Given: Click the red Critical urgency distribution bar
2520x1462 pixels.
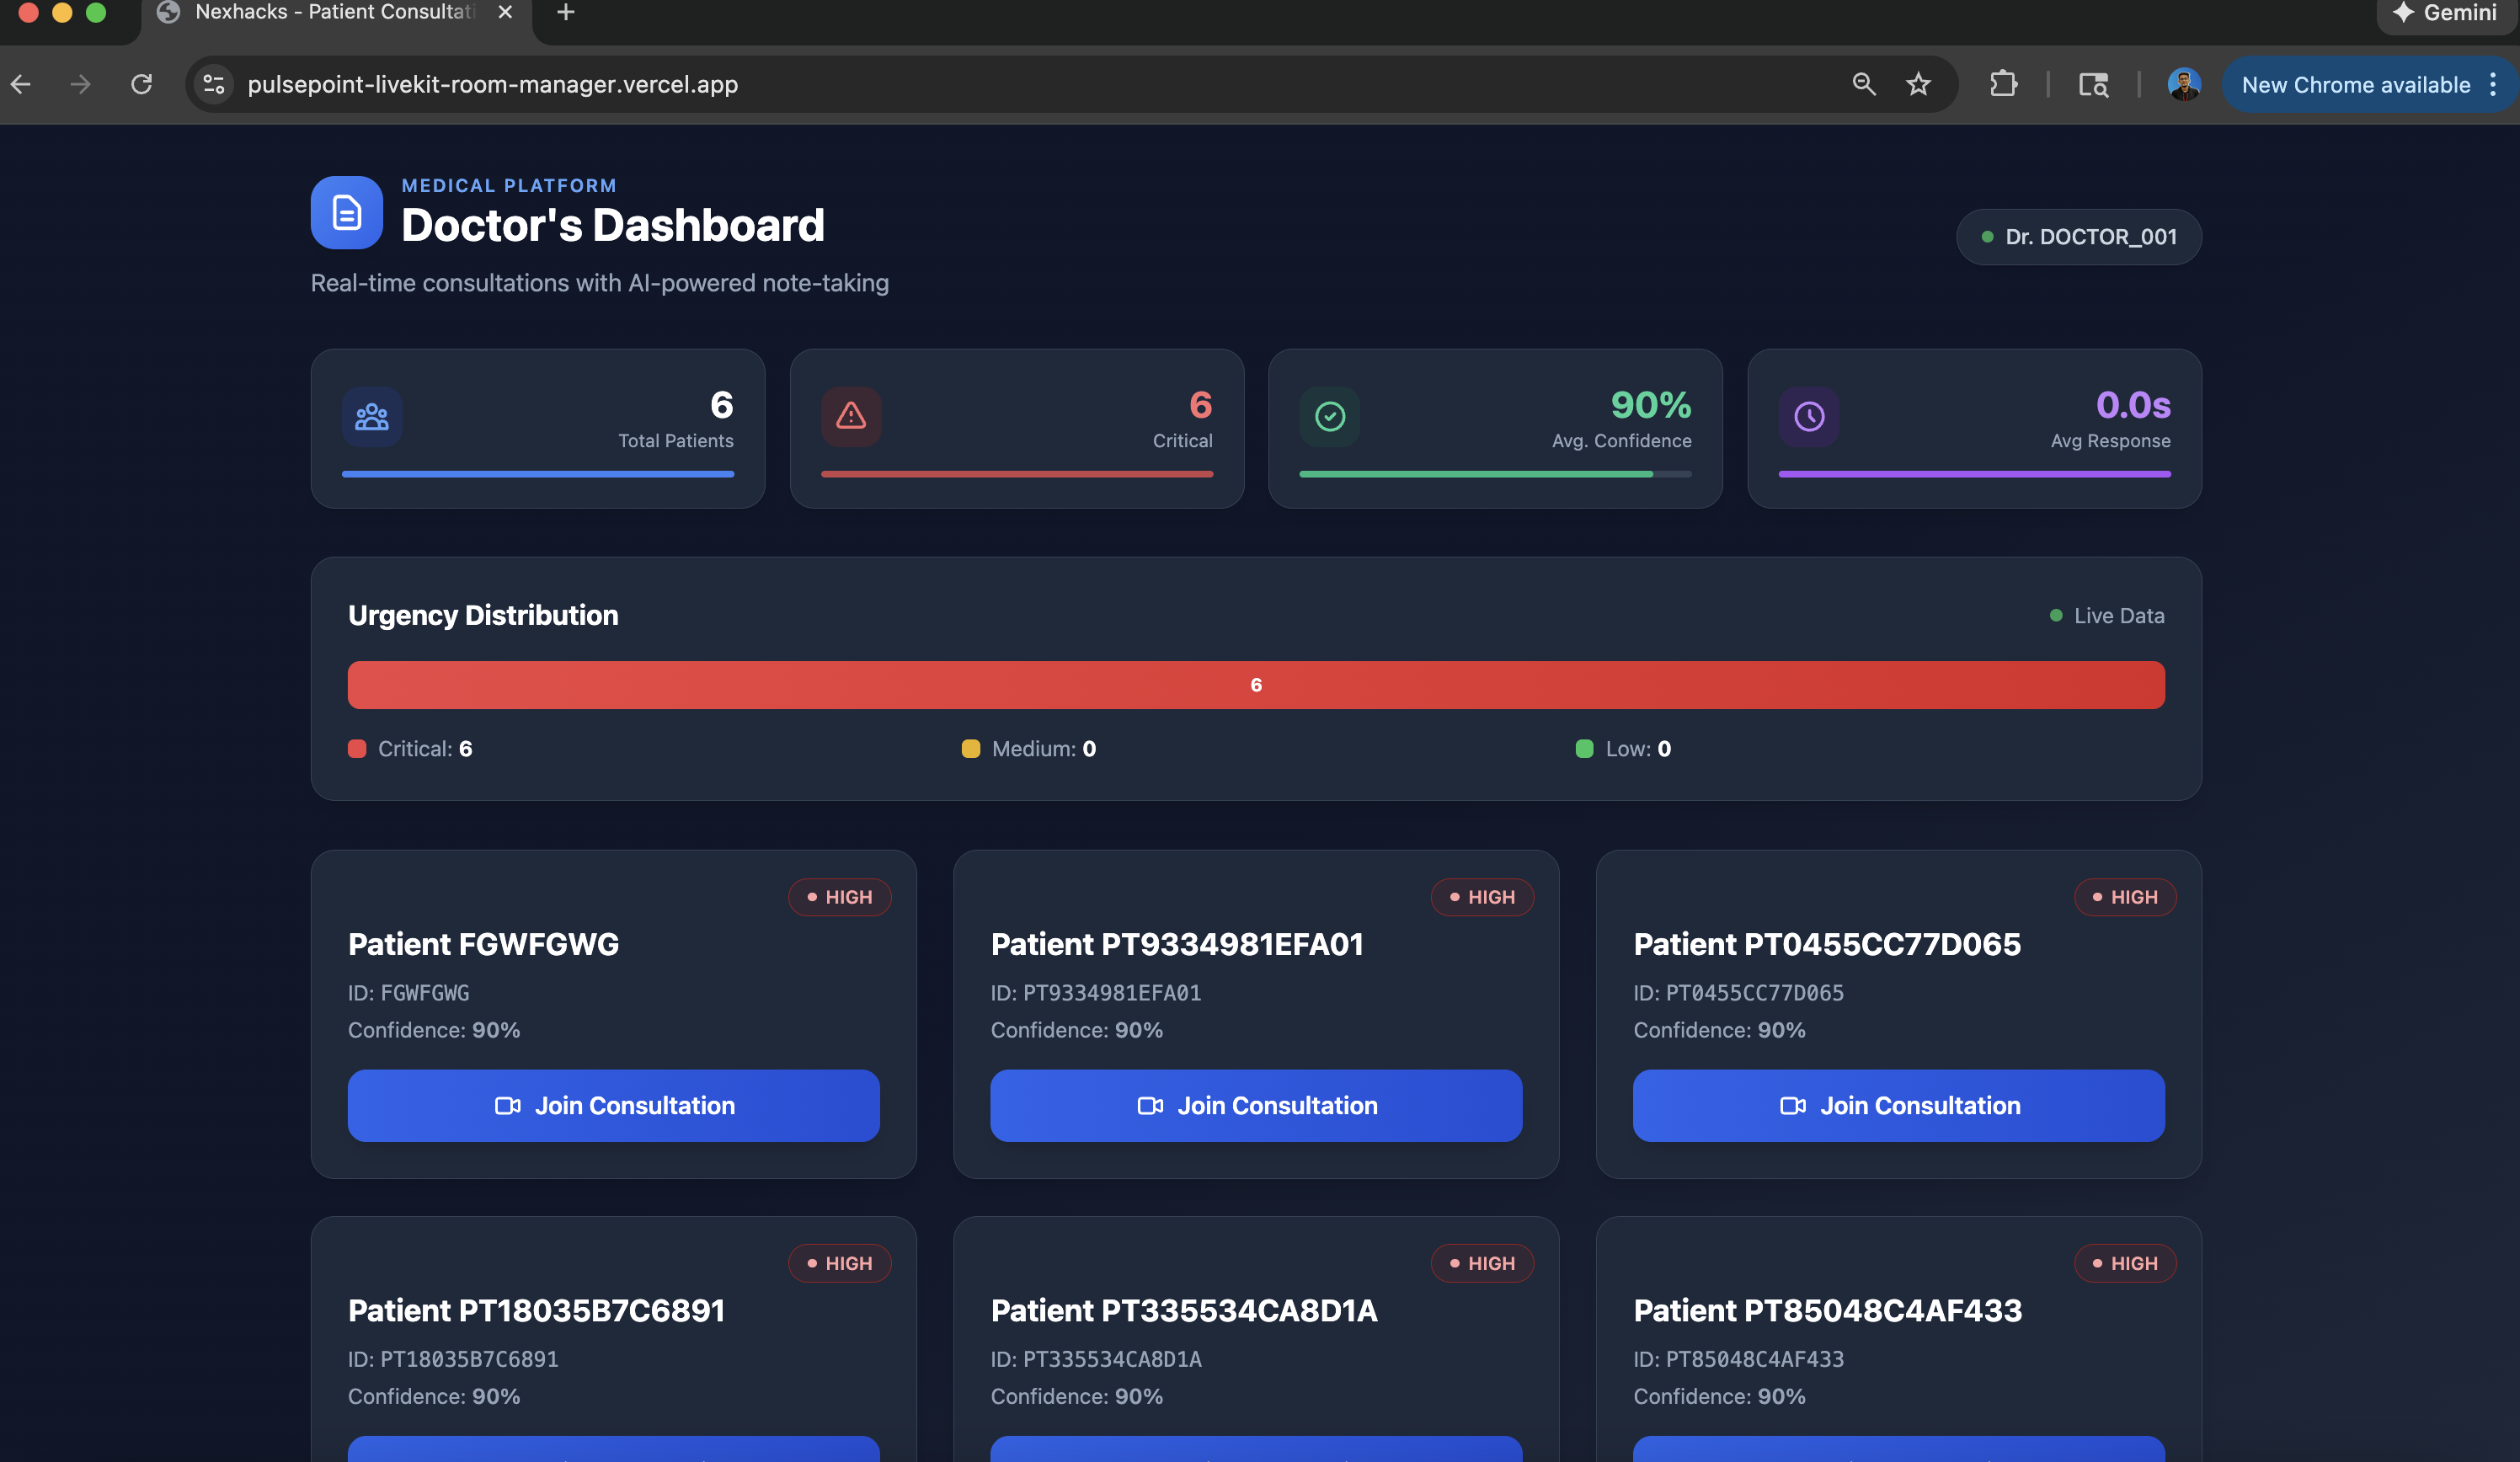Looking at the screenshot, I should (x=1255, y=685).
